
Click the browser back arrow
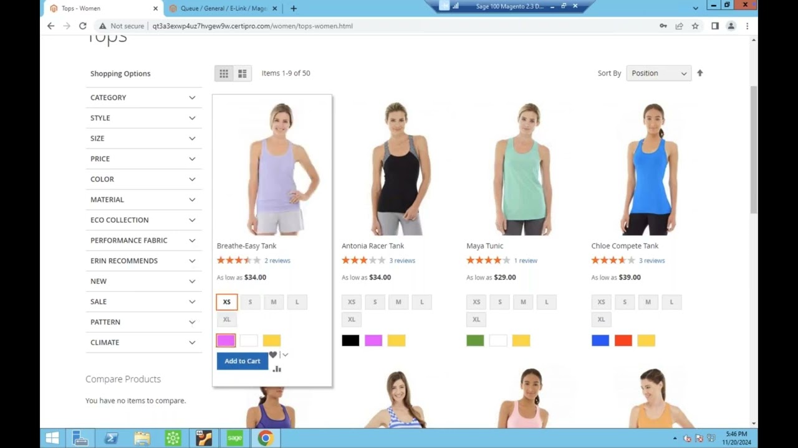click(51, 26)
